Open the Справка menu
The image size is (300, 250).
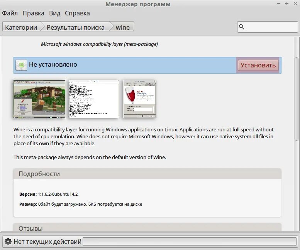coord(77,13)
